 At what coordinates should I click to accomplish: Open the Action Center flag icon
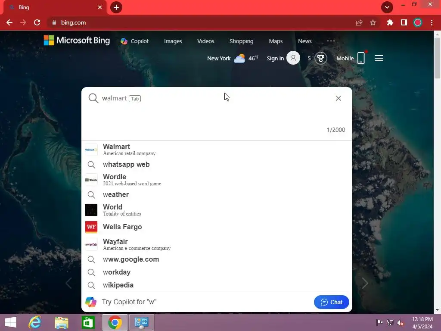point(379,322)
